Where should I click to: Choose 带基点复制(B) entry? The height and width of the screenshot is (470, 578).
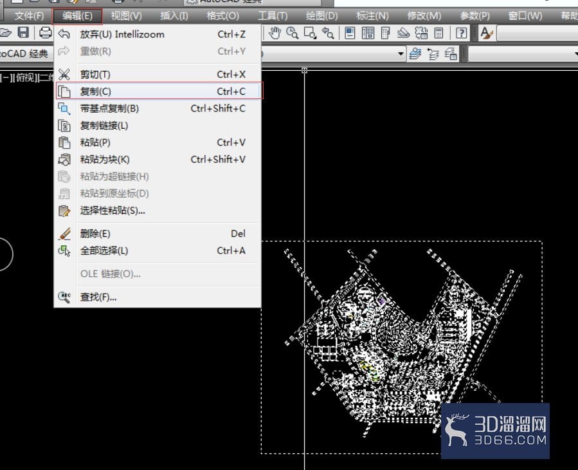click(158, 109)
